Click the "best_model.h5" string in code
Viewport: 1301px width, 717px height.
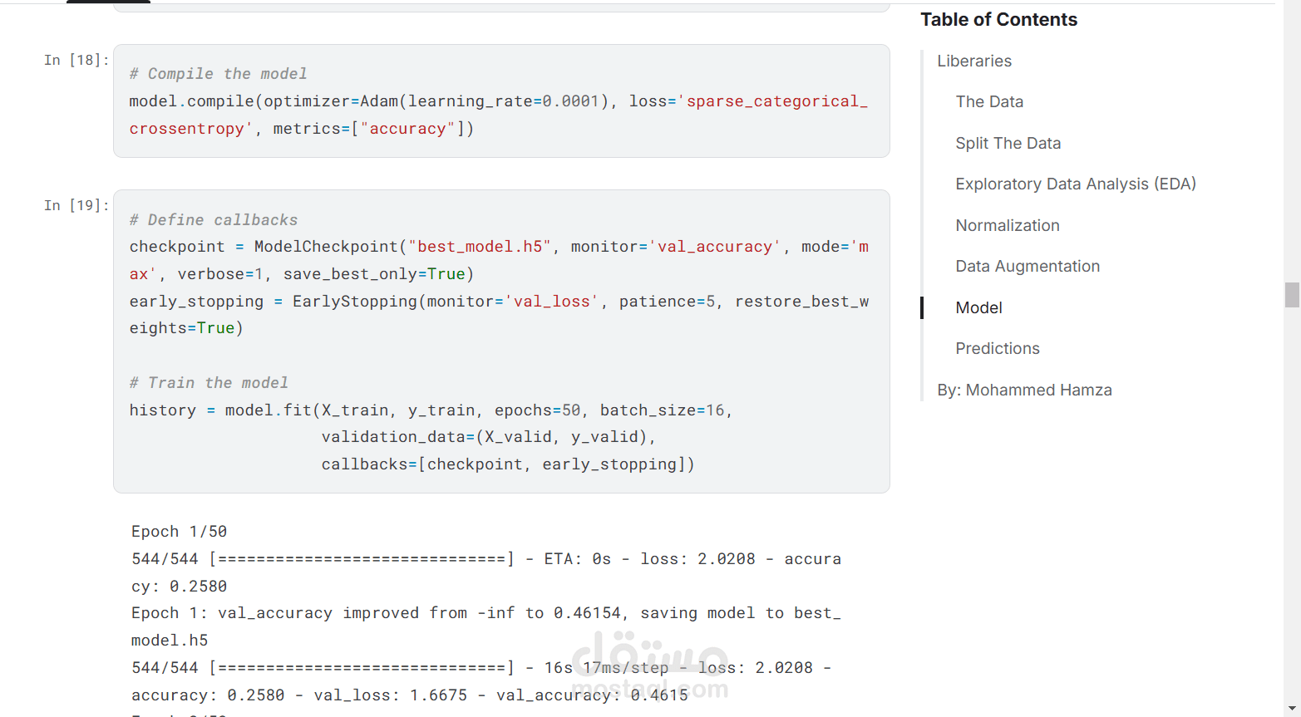(479, 247)
